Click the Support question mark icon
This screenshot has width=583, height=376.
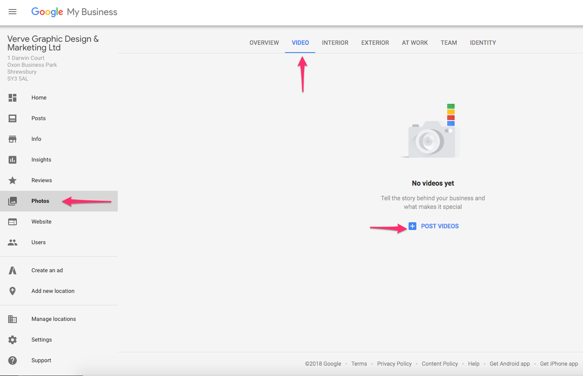pos(13,360)
